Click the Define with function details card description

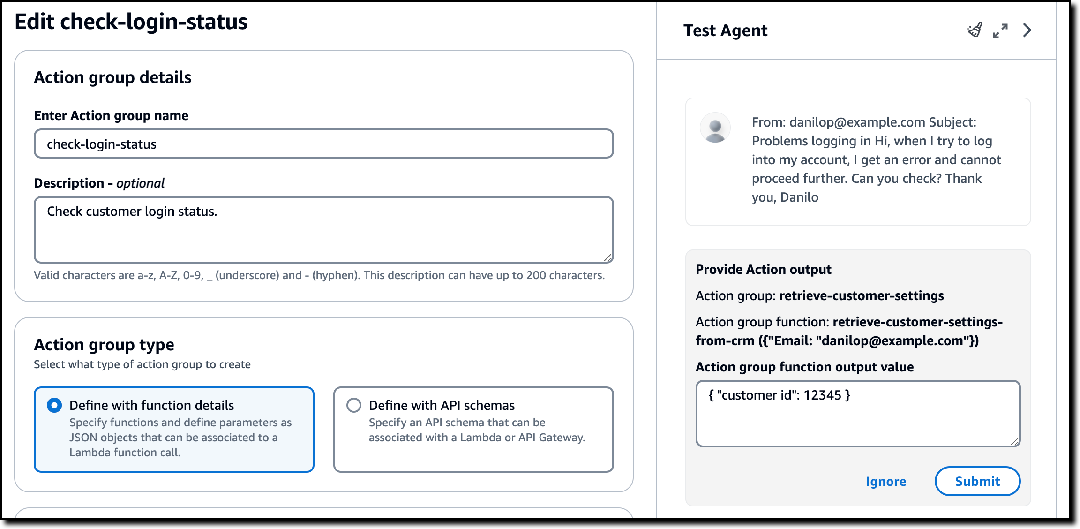(x=180, y=438)
